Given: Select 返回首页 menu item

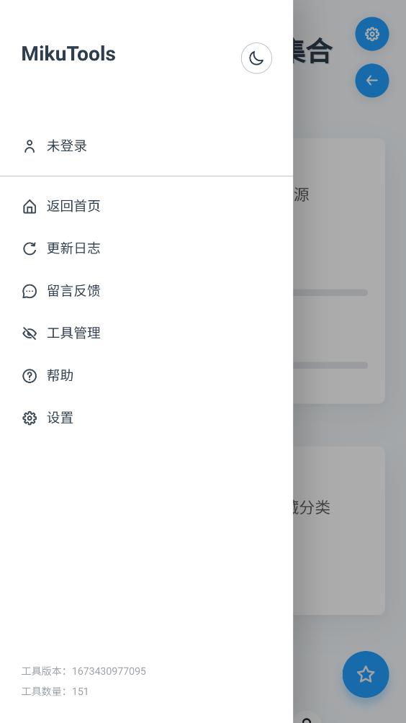Looking at the screenshot, I should pos(147,206).
